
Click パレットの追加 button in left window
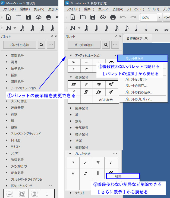(x=20, y=45)
